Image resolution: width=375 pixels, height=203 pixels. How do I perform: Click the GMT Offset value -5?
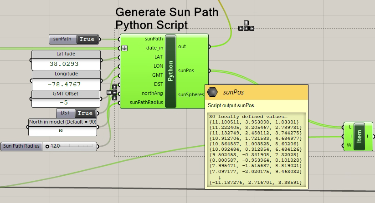(64, 103)
